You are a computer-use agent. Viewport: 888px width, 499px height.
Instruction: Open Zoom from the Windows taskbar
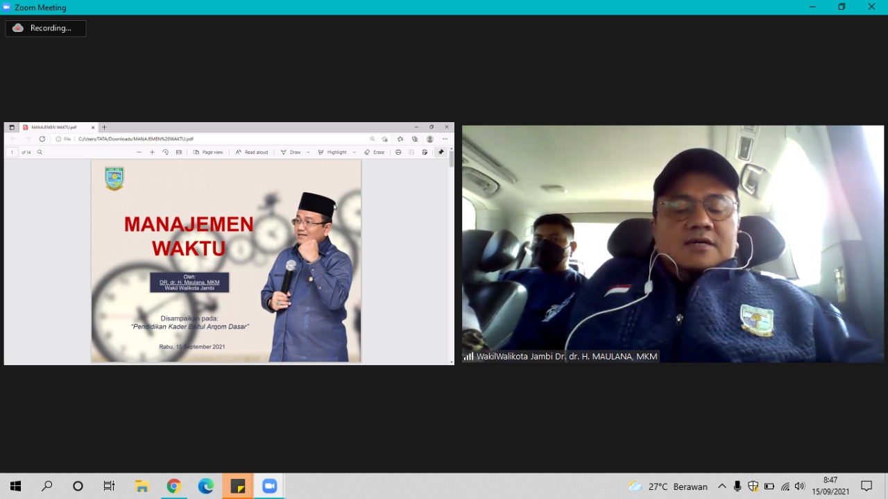(x=269, y=487)
